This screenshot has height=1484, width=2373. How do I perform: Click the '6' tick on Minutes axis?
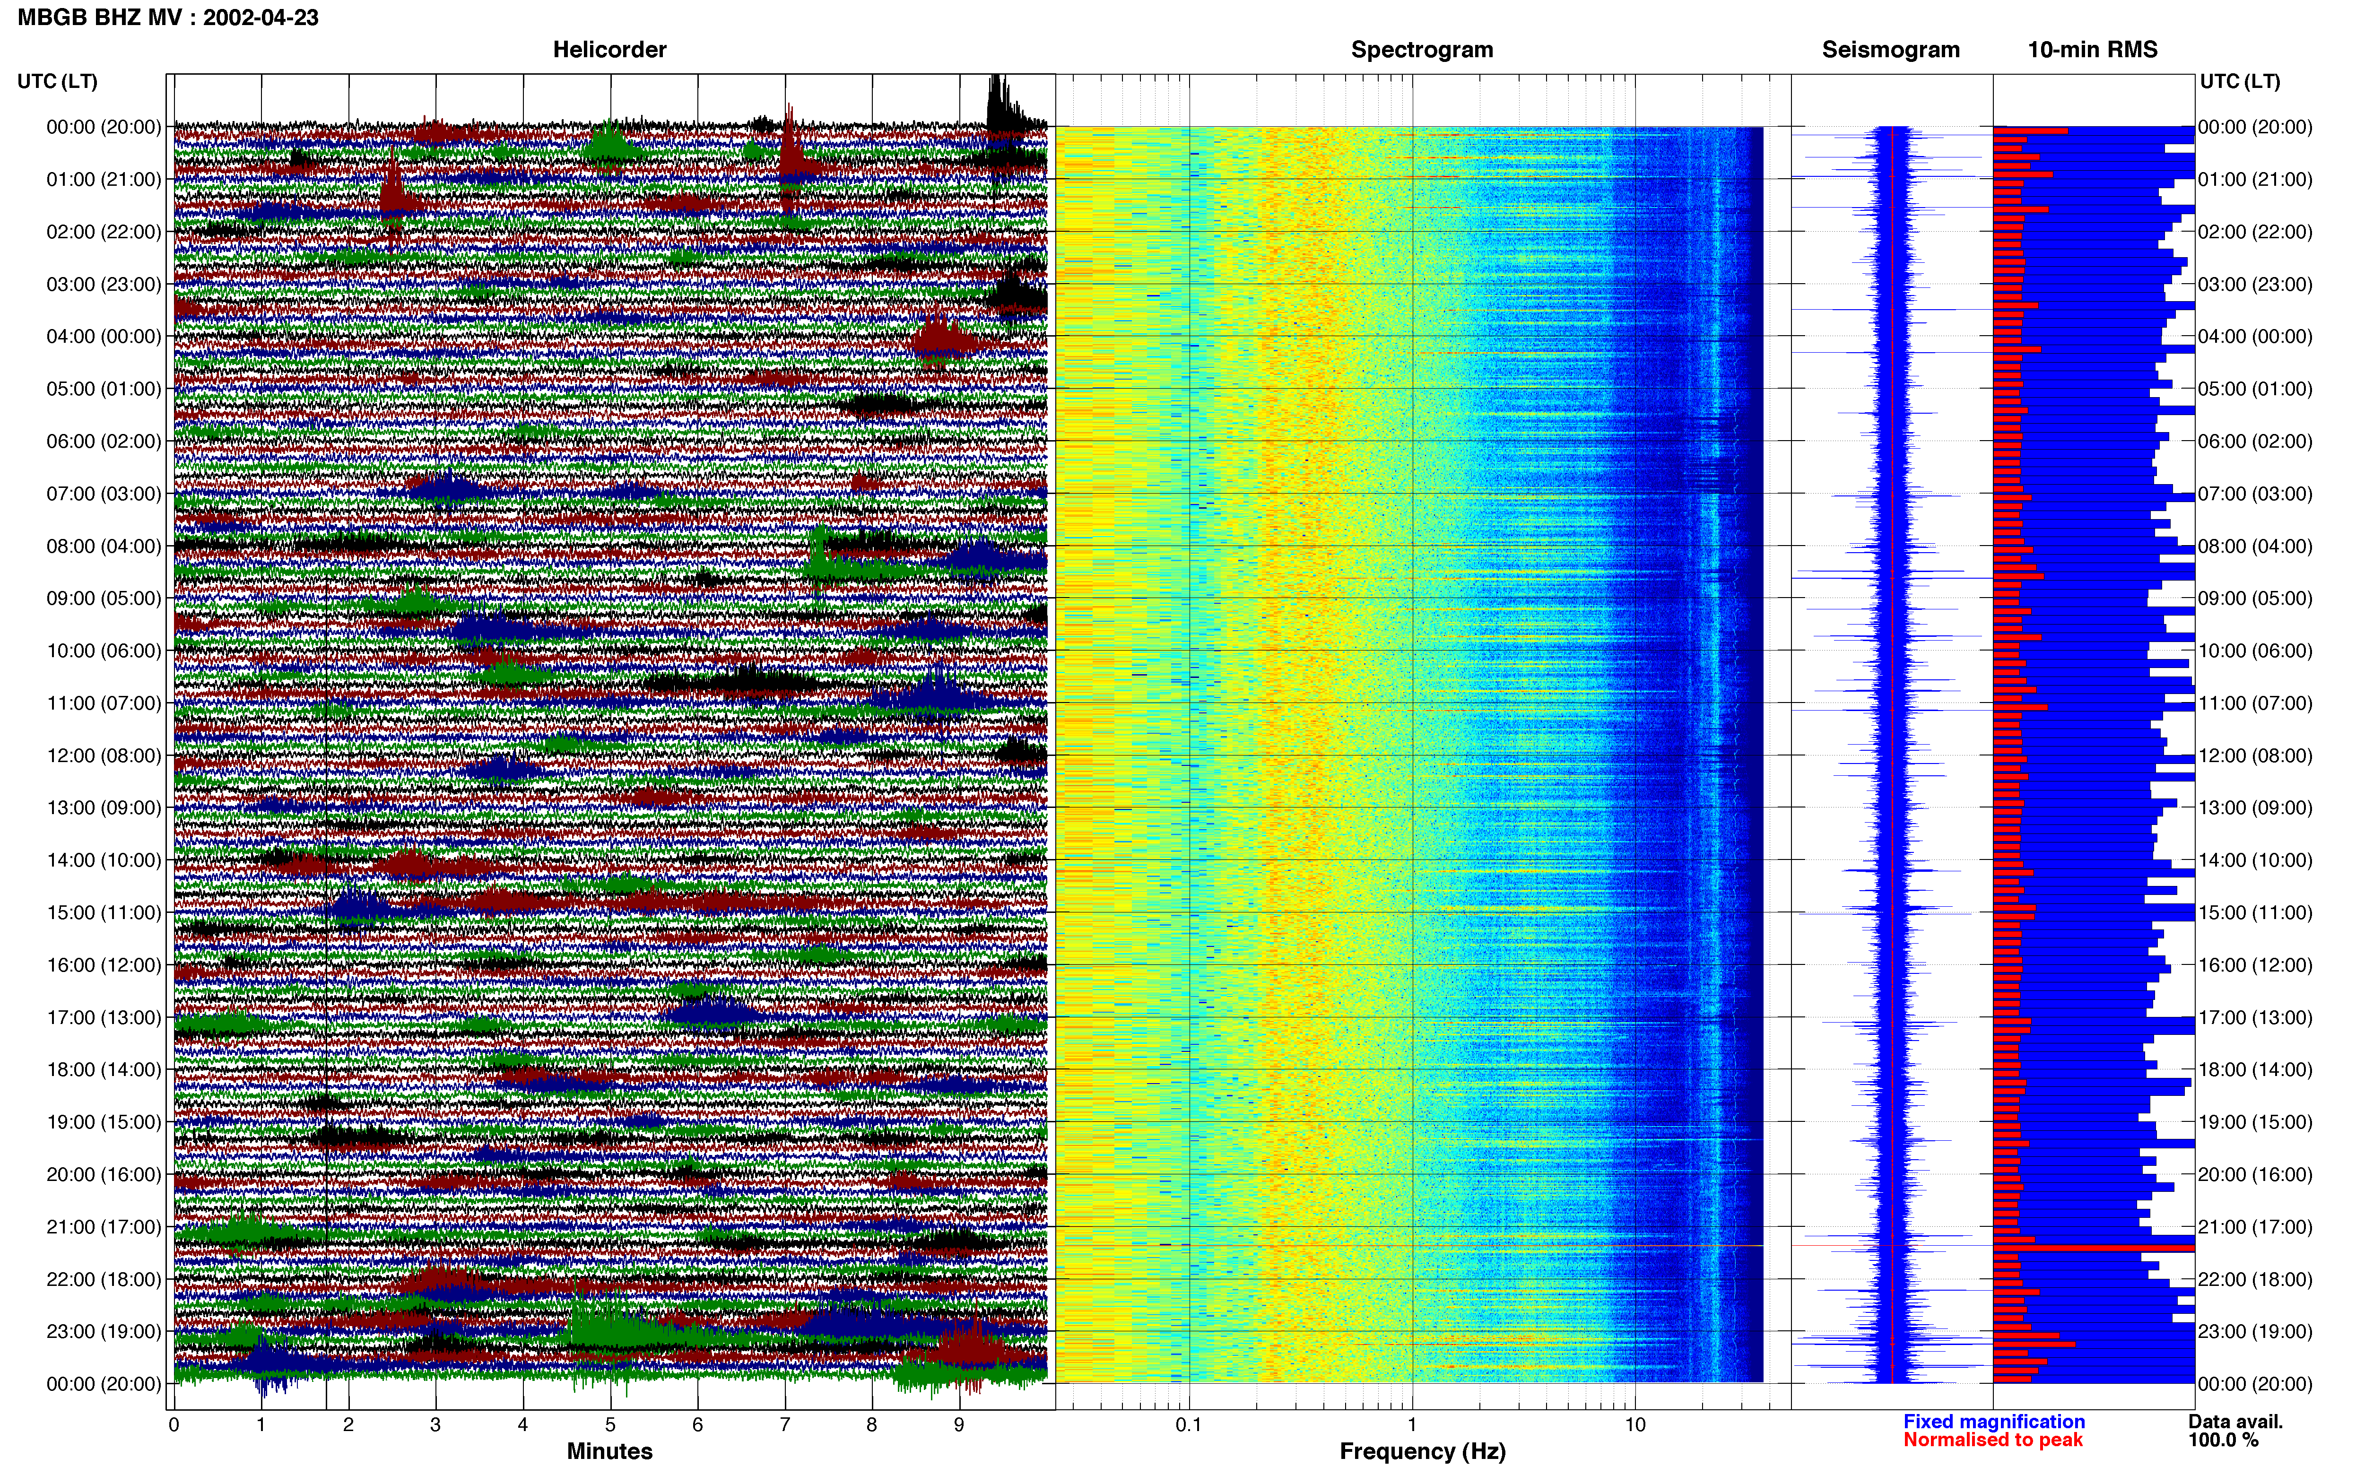[x=698, y=1425]
